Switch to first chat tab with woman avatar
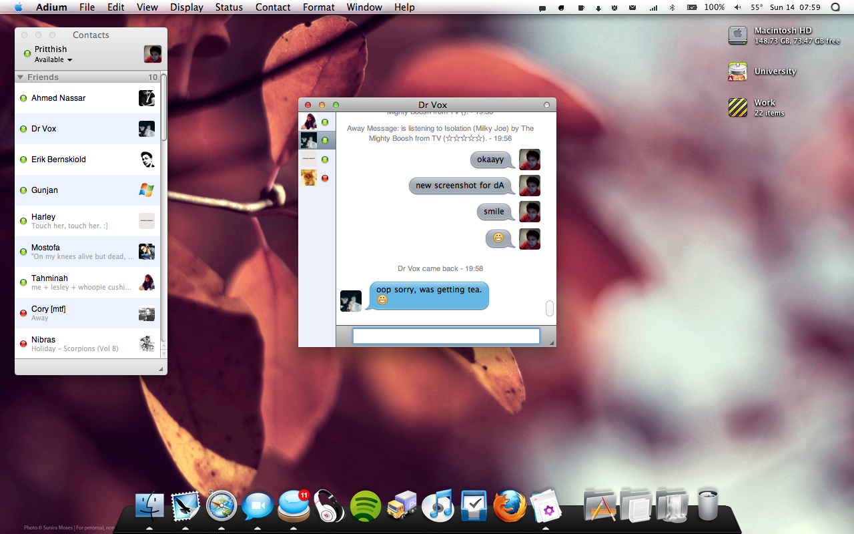The width and height of the screenshot is (854, 534). [317, 121]
